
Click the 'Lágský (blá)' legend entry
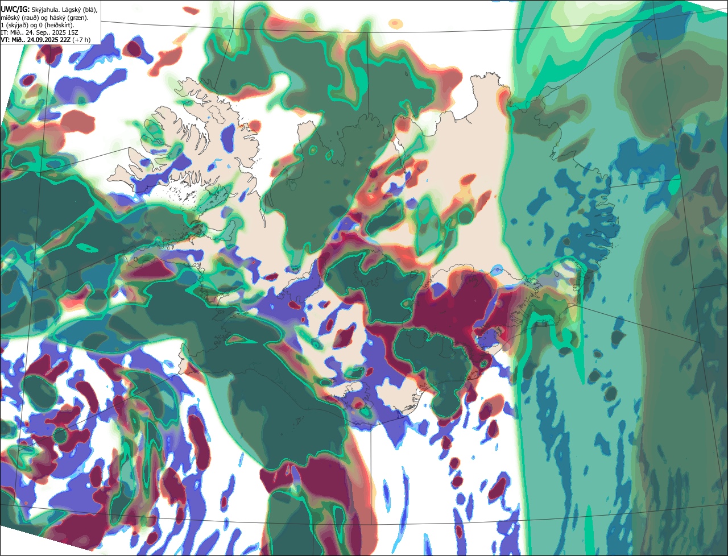tap(79, 10)
